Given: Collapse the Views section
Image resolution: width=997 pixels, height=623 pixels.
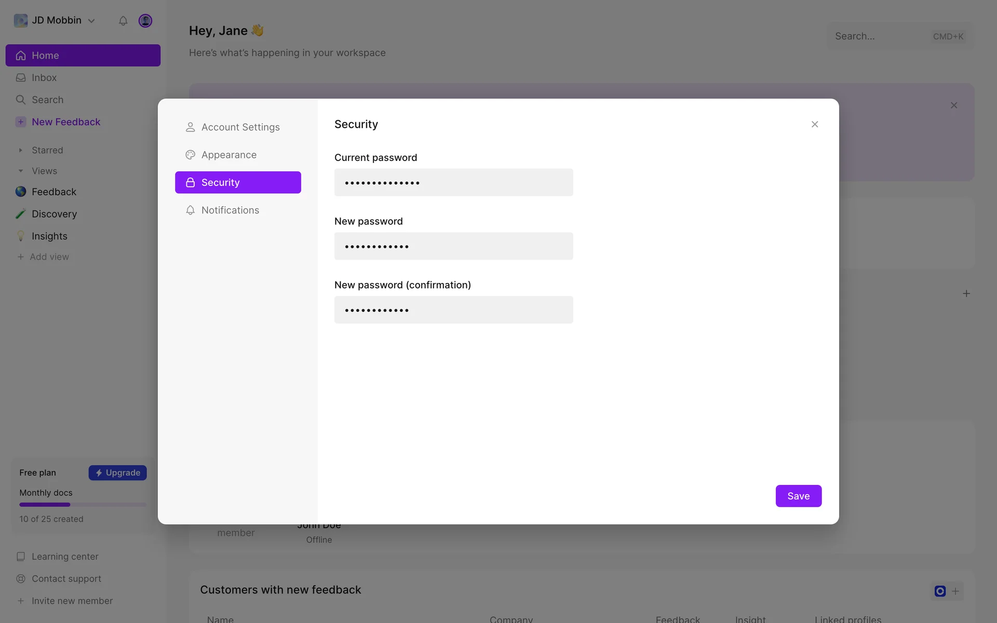Looking at the screenshot, I should point(21,171).
